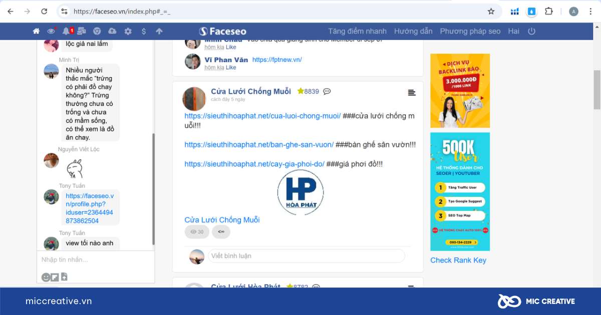Go back with browser back arrow

pos(11,11)
